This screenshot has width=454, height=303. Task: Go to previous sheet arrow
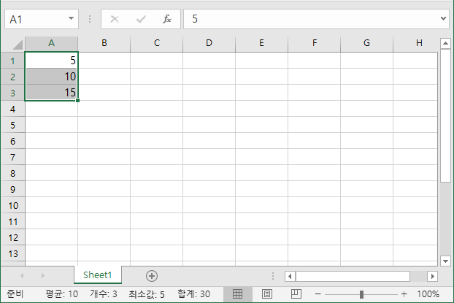22,275
